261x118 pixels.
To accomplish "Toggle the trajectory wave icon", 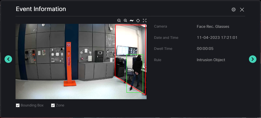I will pos(132,20).
